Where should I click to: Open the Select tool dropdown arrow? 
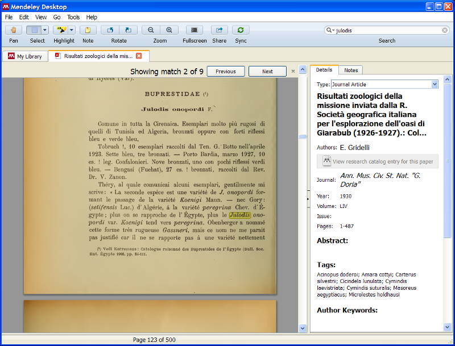click(x=45, y=30)
